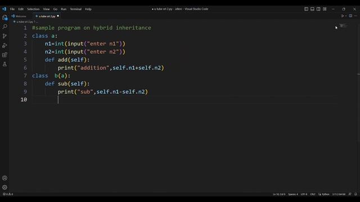Click the print "addition" statement

(x=111, y=68)
